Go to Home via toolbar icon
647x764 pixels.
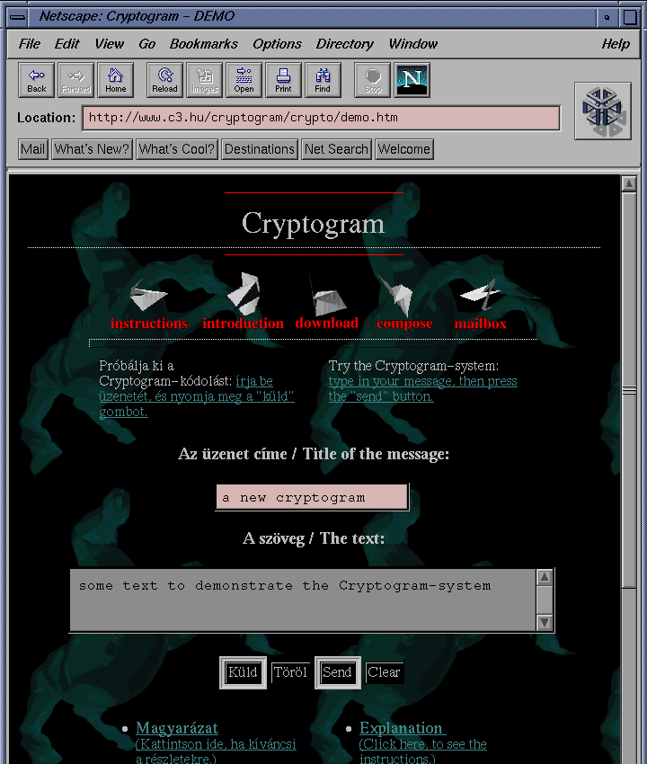click(x=115, y=80)
